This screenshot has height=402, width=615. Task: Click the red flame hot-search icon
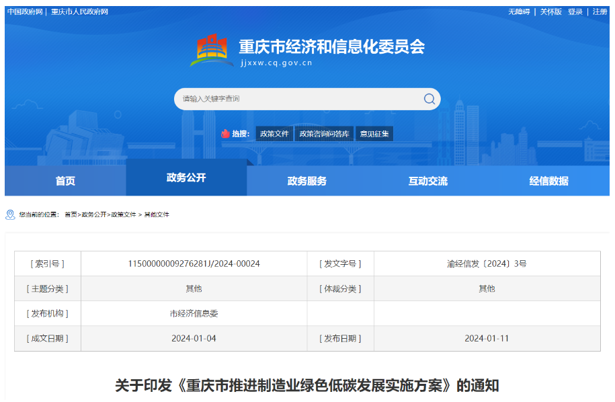[x=225, y=134]
